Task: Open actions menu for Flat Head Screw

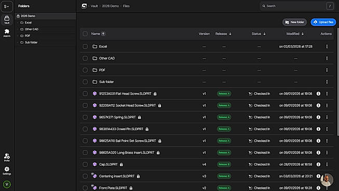Action: pyautogui.click(x=327, y=93)
